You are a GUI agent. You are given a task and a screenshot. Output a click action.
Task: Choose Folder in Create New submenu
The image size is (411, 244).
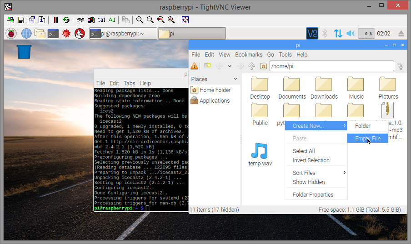(x=368, y=126)
